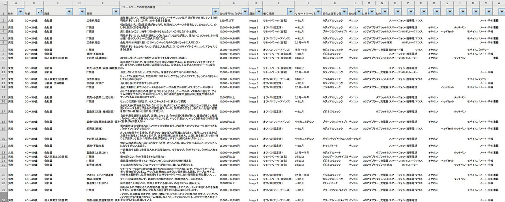505x202 pixels.
Task: Open the filter dropdown in column D
Action: (x=81, y=12)
